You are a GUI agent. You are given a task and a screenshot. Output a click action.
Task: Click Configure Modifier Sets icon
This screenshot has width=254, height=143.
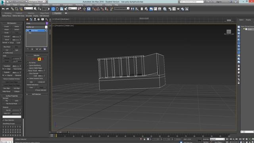tap(45, 49)
